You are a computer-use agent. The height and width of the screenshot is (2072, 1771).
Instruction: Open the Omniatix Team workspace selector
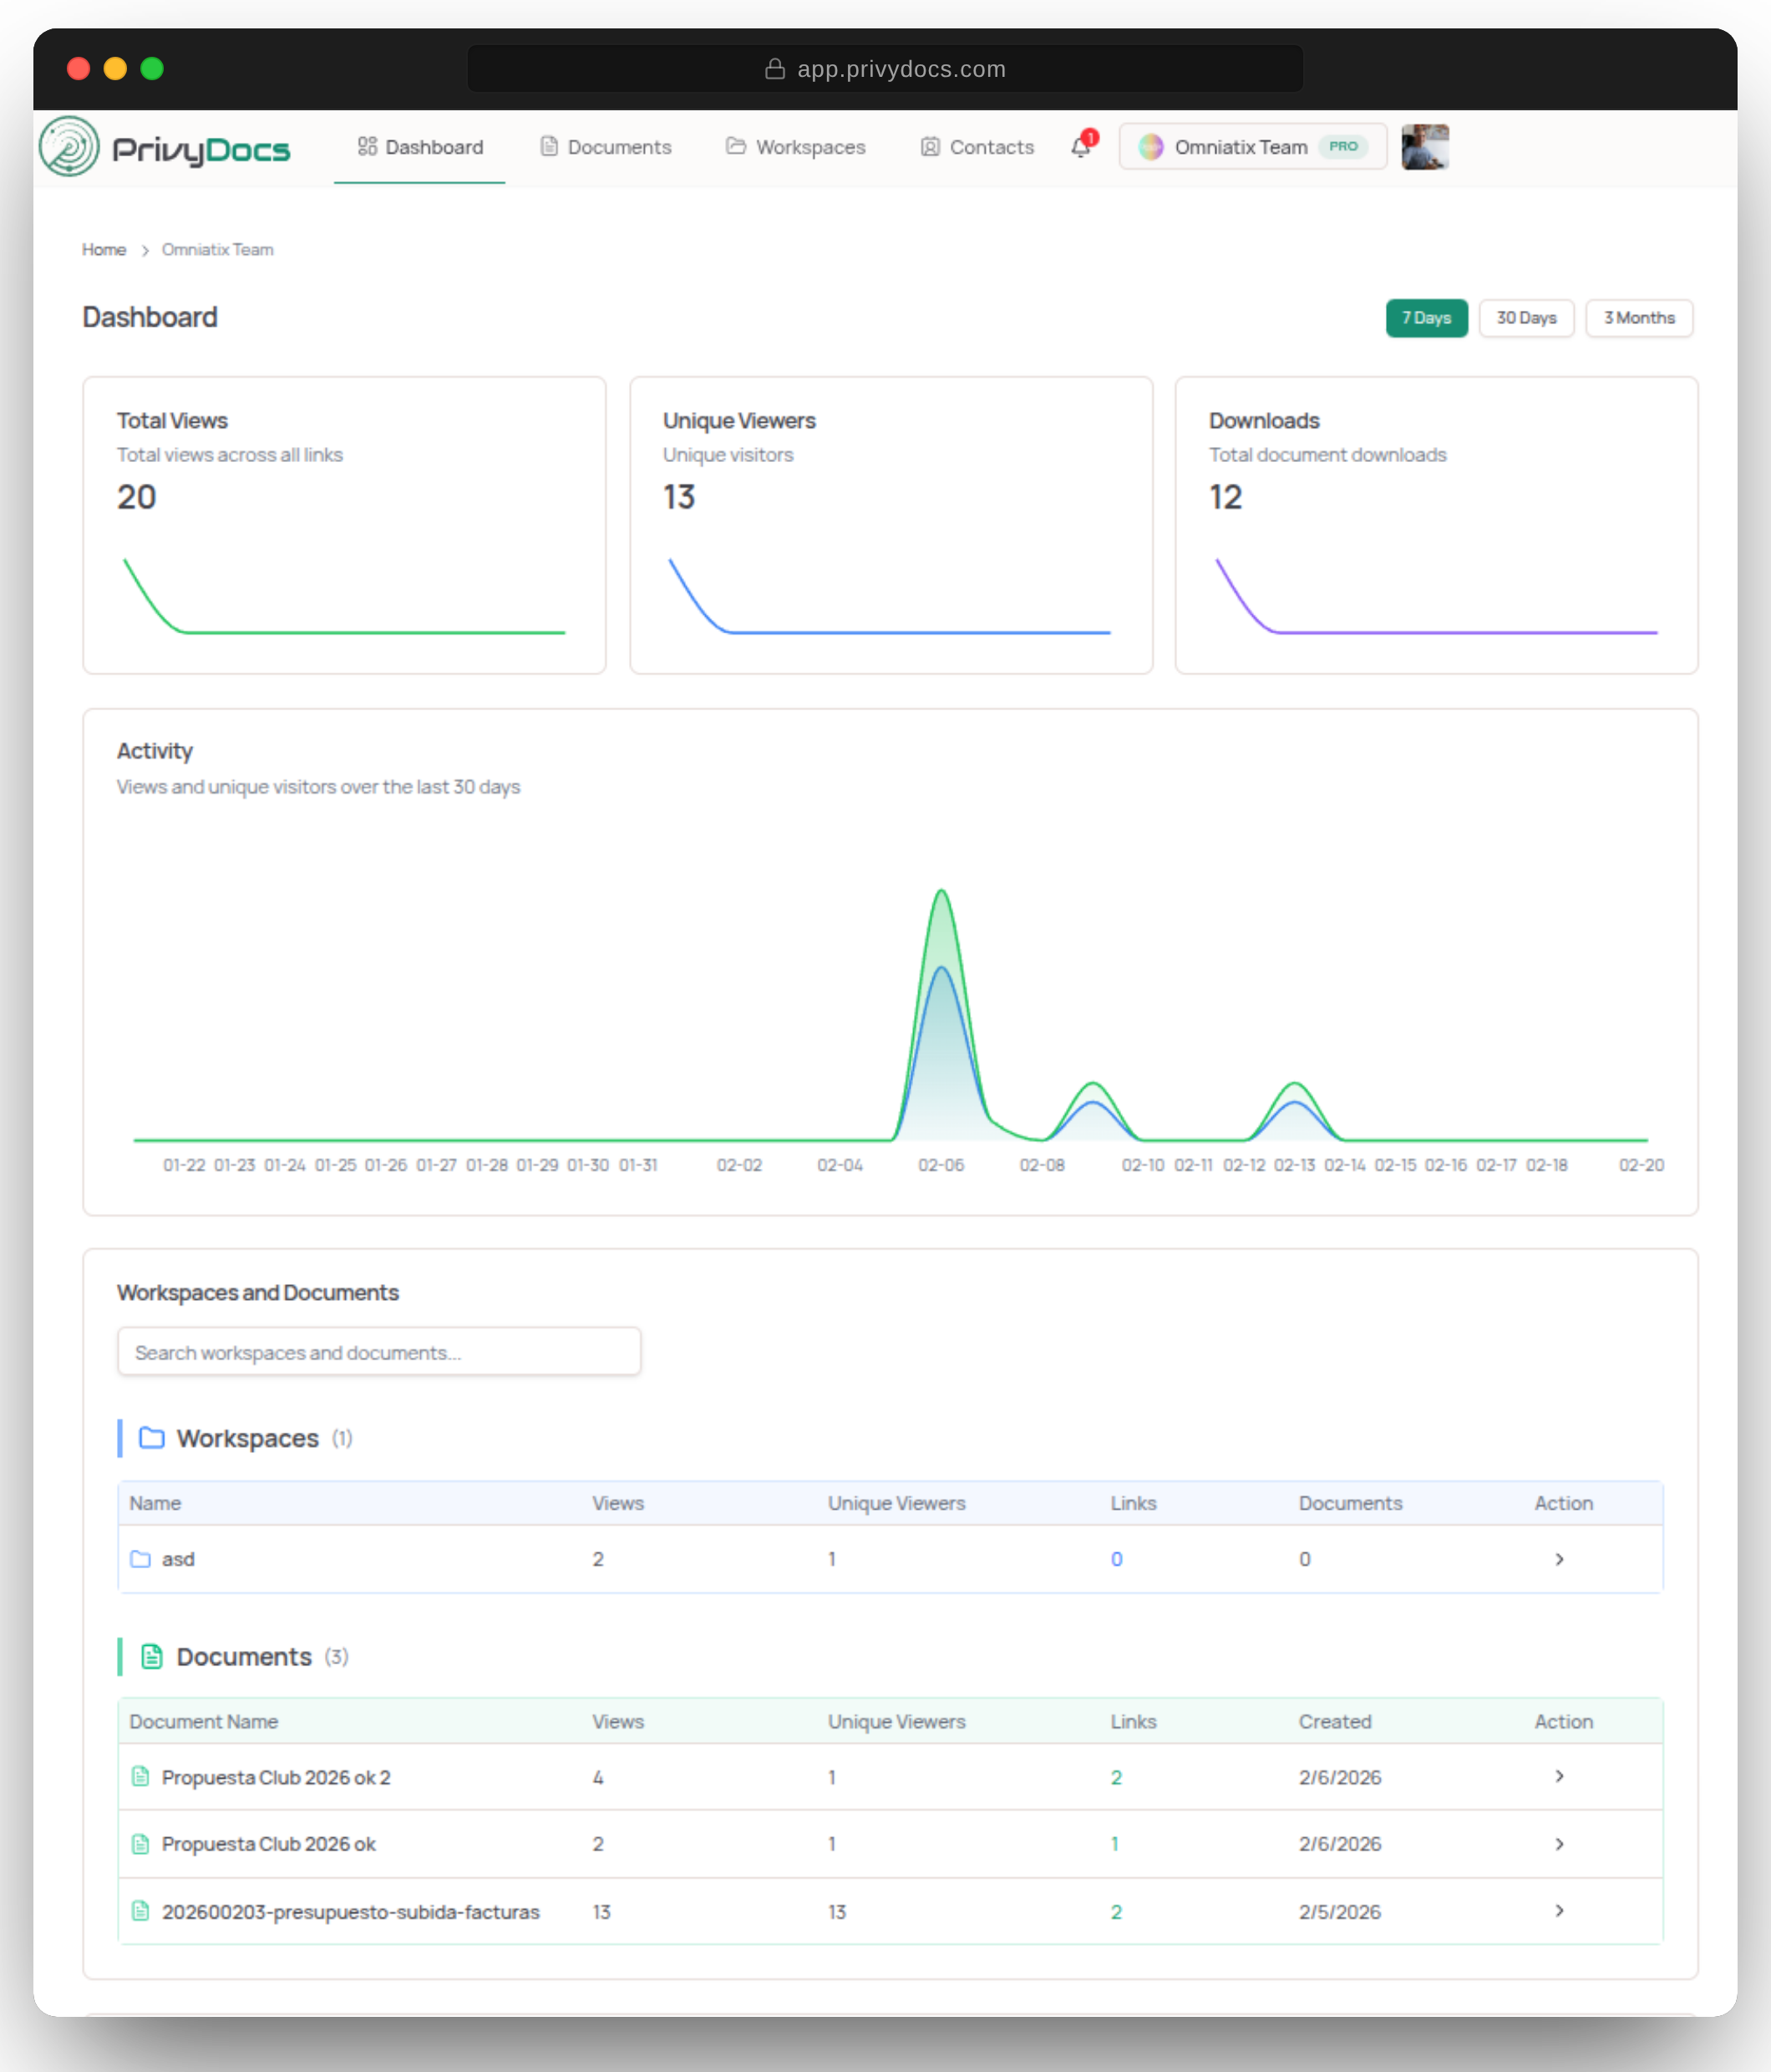[1251, 147]
